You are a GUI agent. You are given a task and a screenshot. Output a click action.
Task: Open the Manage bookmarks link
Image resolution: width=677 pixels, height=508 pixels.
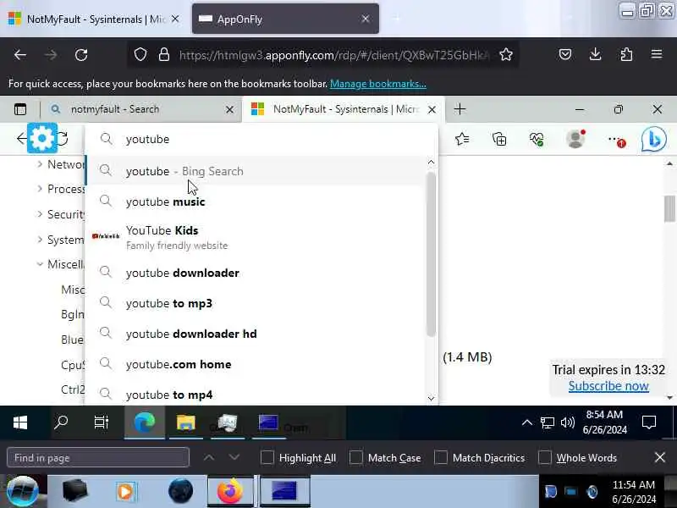coord(377,84)
